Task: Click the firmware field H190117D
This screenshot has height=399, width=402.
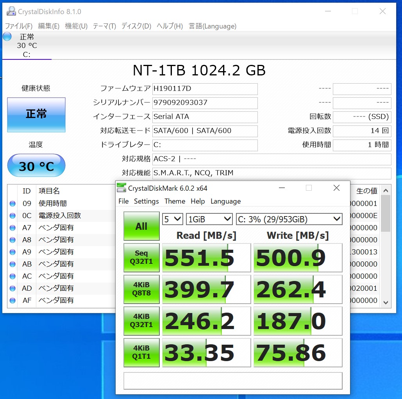Action: (205, 89)
